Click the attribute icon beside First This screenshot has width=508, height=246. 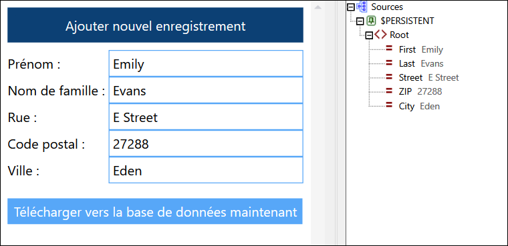click(x=390, y=49)
